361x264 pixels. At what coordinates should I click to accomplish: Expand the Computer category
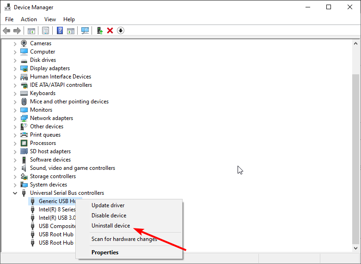click(x=15, y=52)
